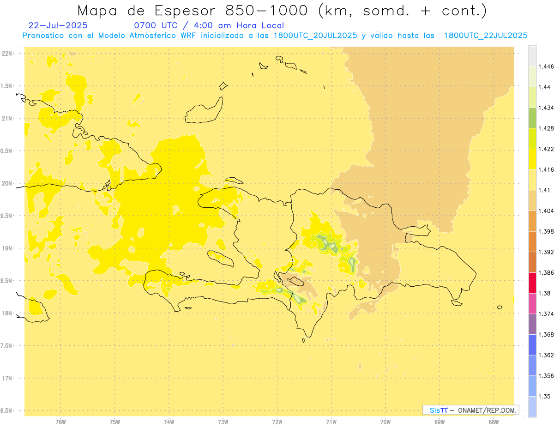The width and height of the screenshot is (554, 428).
Task: Click the longitude axis label '69W'
Action: click(x=440, y=422)
